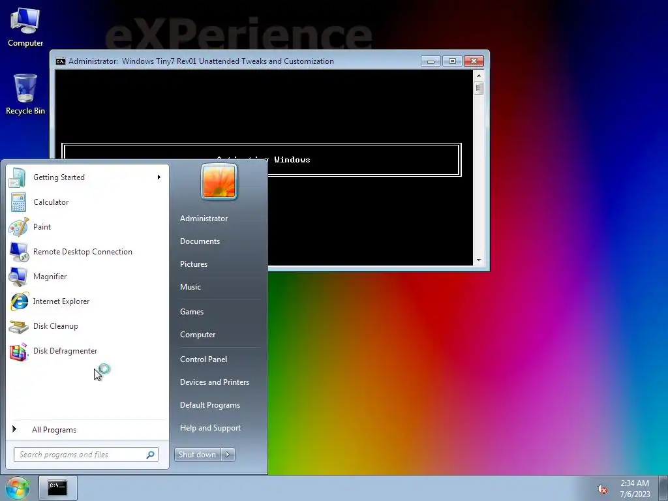Click the Disk Cleanup text label

56,326
